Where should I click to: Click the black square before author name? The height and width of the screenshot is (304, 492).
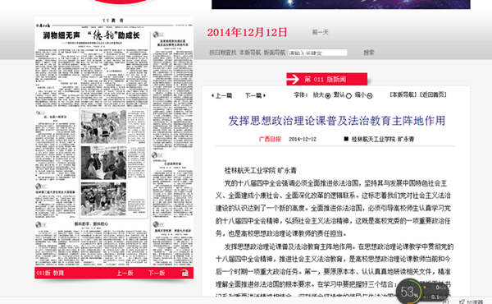pos(346,139)
